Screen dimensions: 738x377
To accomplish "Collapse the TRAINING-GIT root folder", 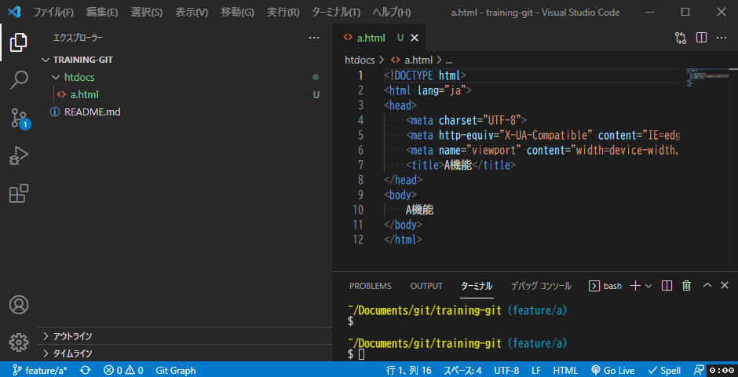I will pos(46,60).
